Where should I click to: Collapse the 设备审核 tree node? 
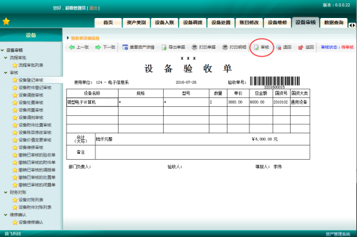coord(3,50)
